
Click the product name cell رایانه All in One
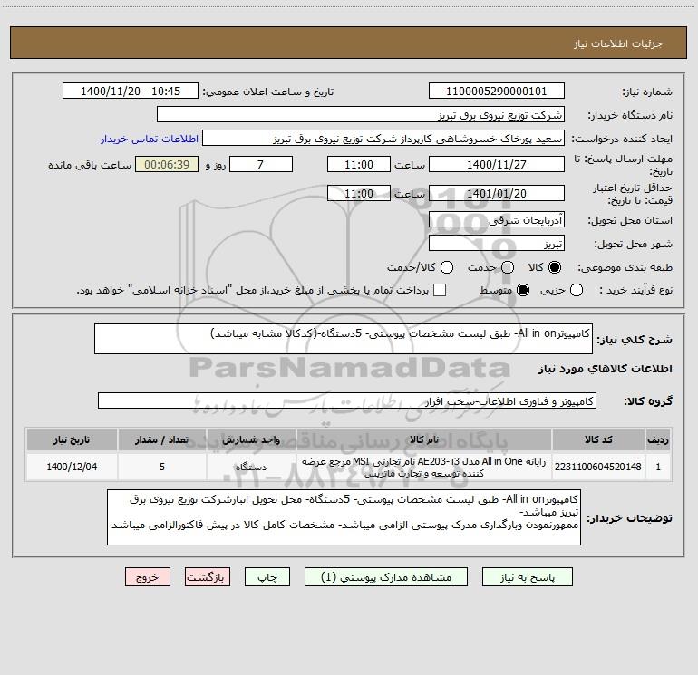[x=424, y=467]
